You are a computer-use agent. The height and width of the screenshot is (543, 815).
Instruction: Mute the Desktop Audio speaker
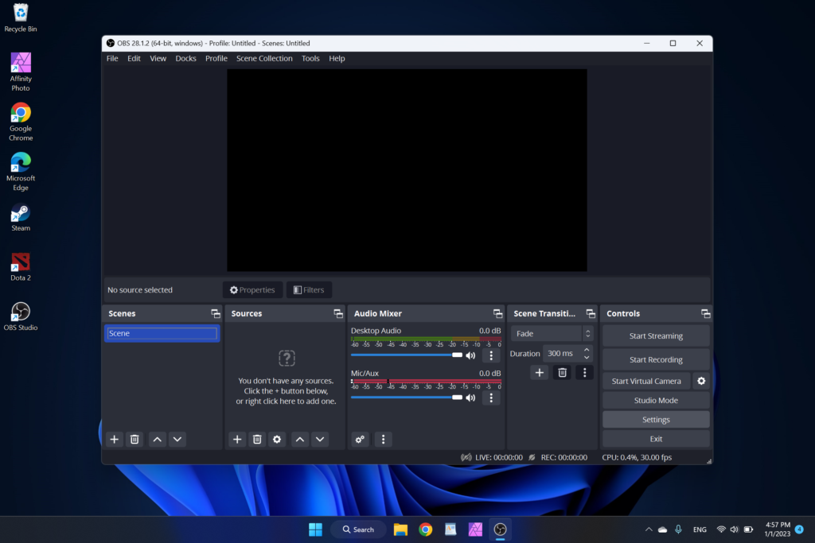tap(470, 355)
